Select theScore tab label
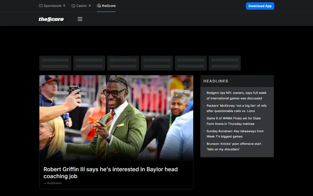Image resolution: width=313 pixels, height=196 pixels. 109,6
